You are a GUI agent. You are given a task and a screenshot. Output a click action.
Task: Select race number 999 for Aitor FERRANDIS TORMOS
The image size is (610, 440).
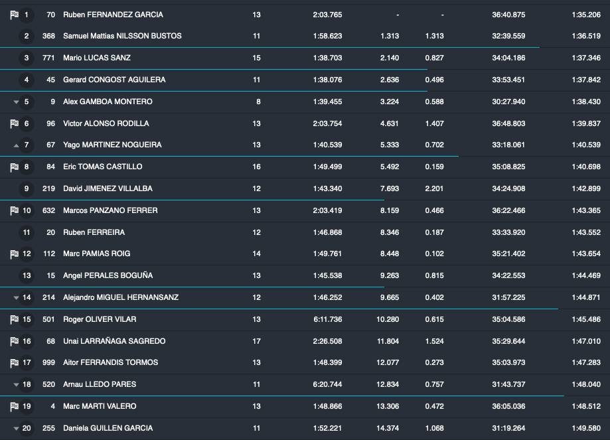click(48, 362)
